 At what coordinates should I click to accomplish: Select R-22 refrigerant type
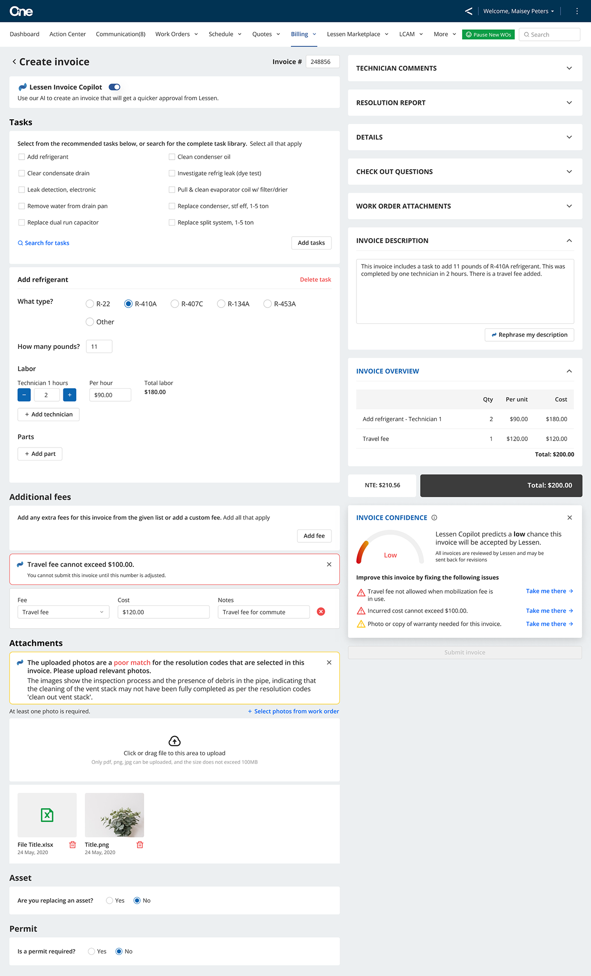tap(90, 303)
